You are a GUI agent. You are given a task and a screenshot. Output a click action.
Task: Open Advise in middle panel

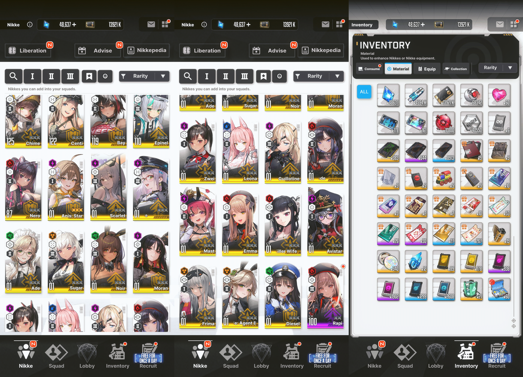[x=272, y=51]
